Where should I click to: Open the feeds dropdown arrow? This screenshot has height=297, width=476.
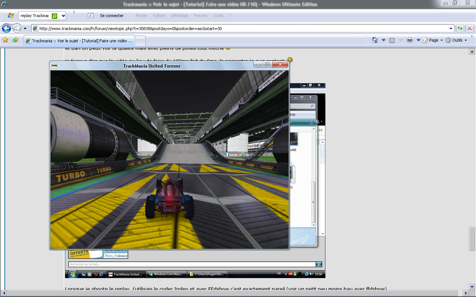click(401, 40)
